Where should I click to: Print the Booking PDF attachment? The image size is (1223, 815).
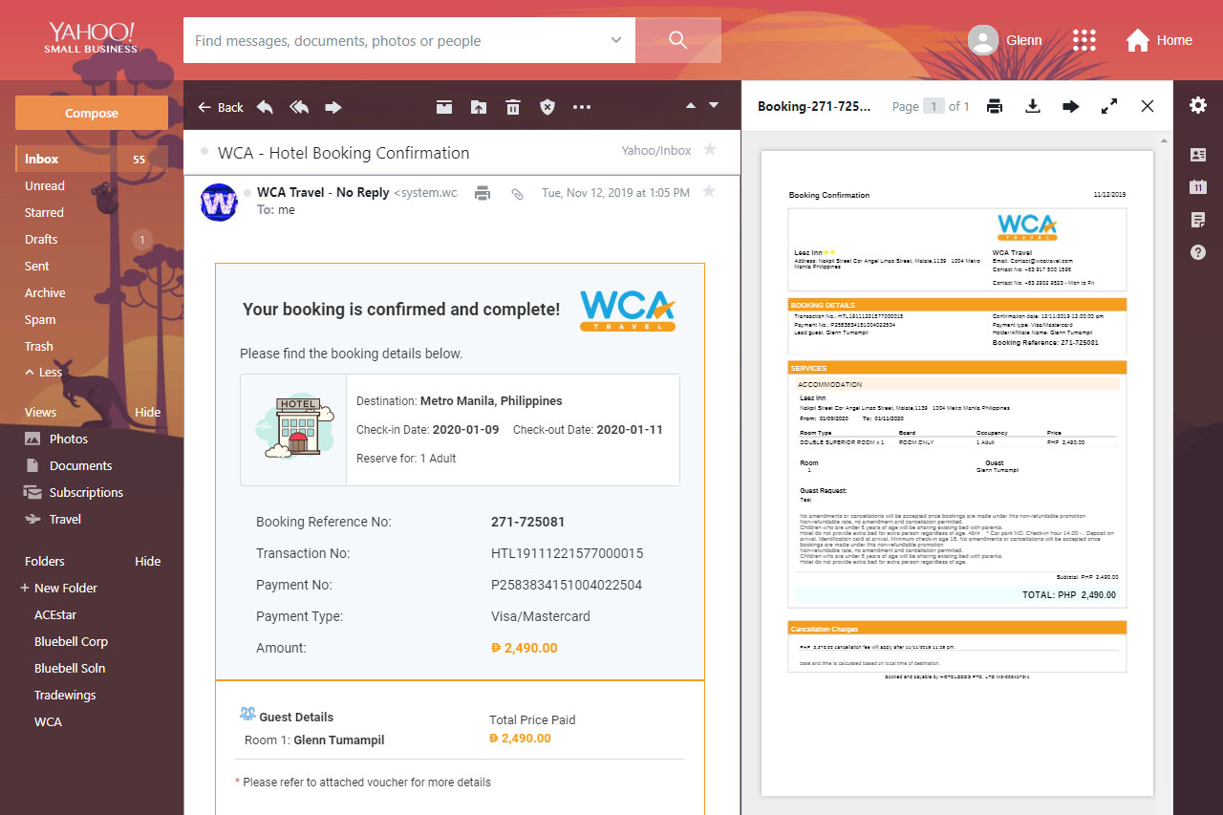(995, 106)
